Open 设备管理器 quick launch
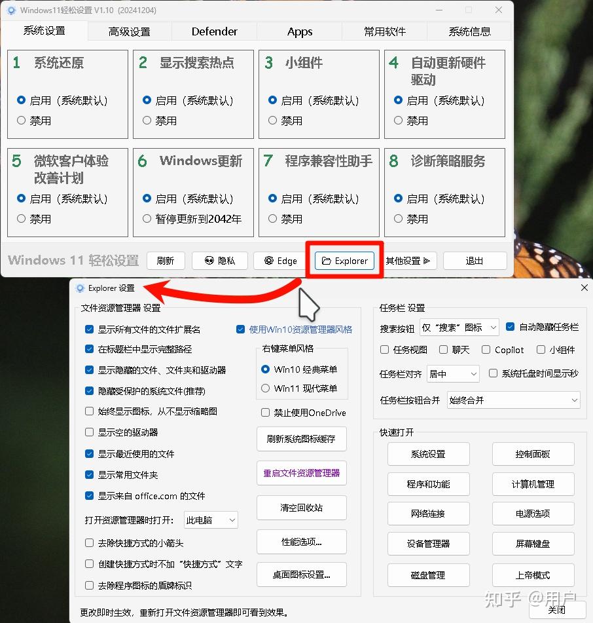Screen dimensions: 593x623 click(428, 544)
